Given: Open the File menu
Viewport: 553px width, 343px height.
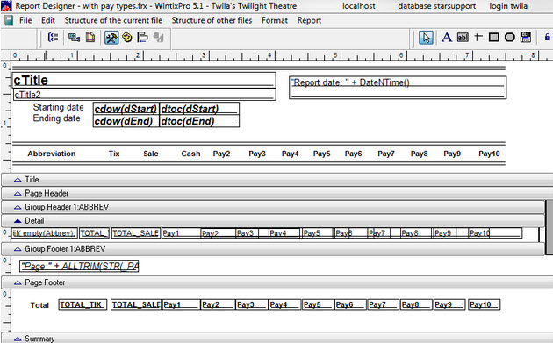Looking at the screenshot, I should 25,20.
